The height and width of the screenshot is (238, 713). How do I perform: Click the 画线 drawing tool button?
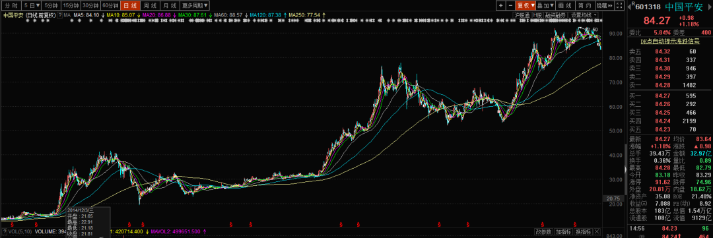click(x=564, y=5)
